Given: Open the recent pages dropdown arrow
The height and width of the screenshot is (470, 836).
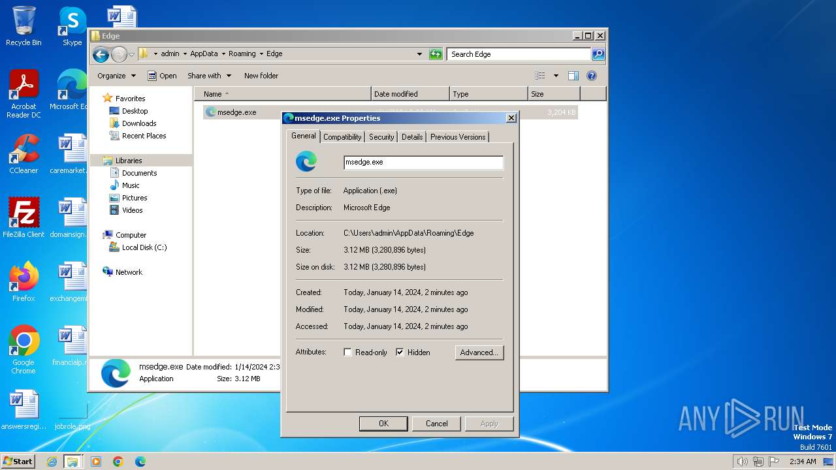Looking at the screenshot, I should point(131,54).
